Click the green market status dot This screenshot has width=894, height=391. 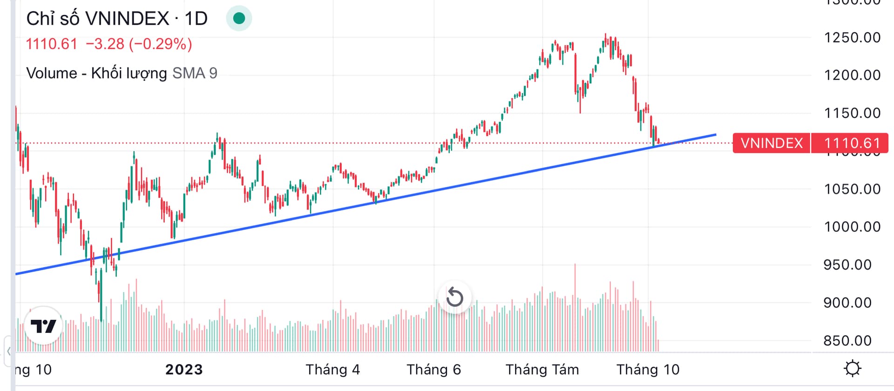(x=239, y=18)
